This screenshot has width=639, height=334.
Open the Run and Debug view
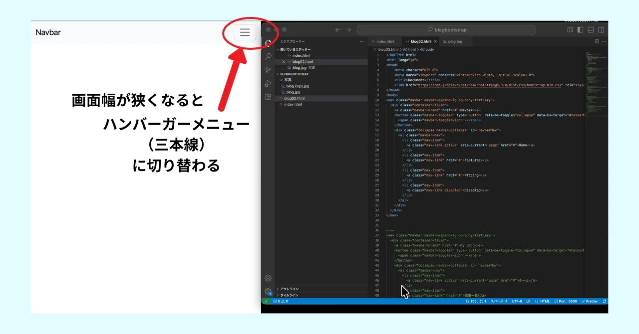(x=268, y=83)
